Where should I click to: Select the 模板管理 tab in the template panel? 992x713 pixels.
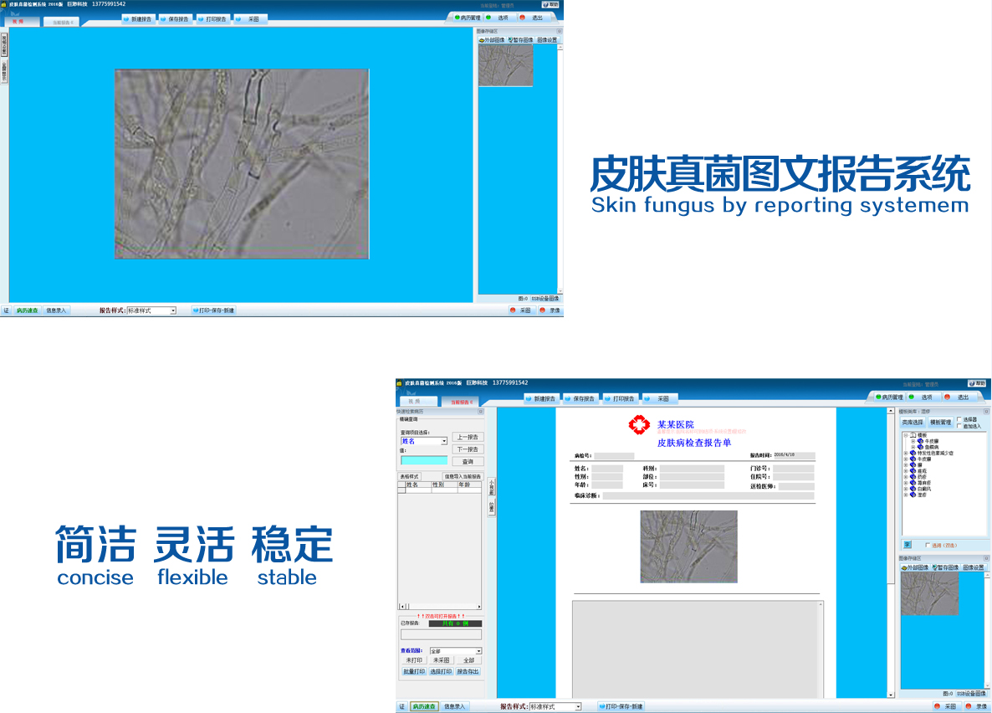tap(940, 423)
